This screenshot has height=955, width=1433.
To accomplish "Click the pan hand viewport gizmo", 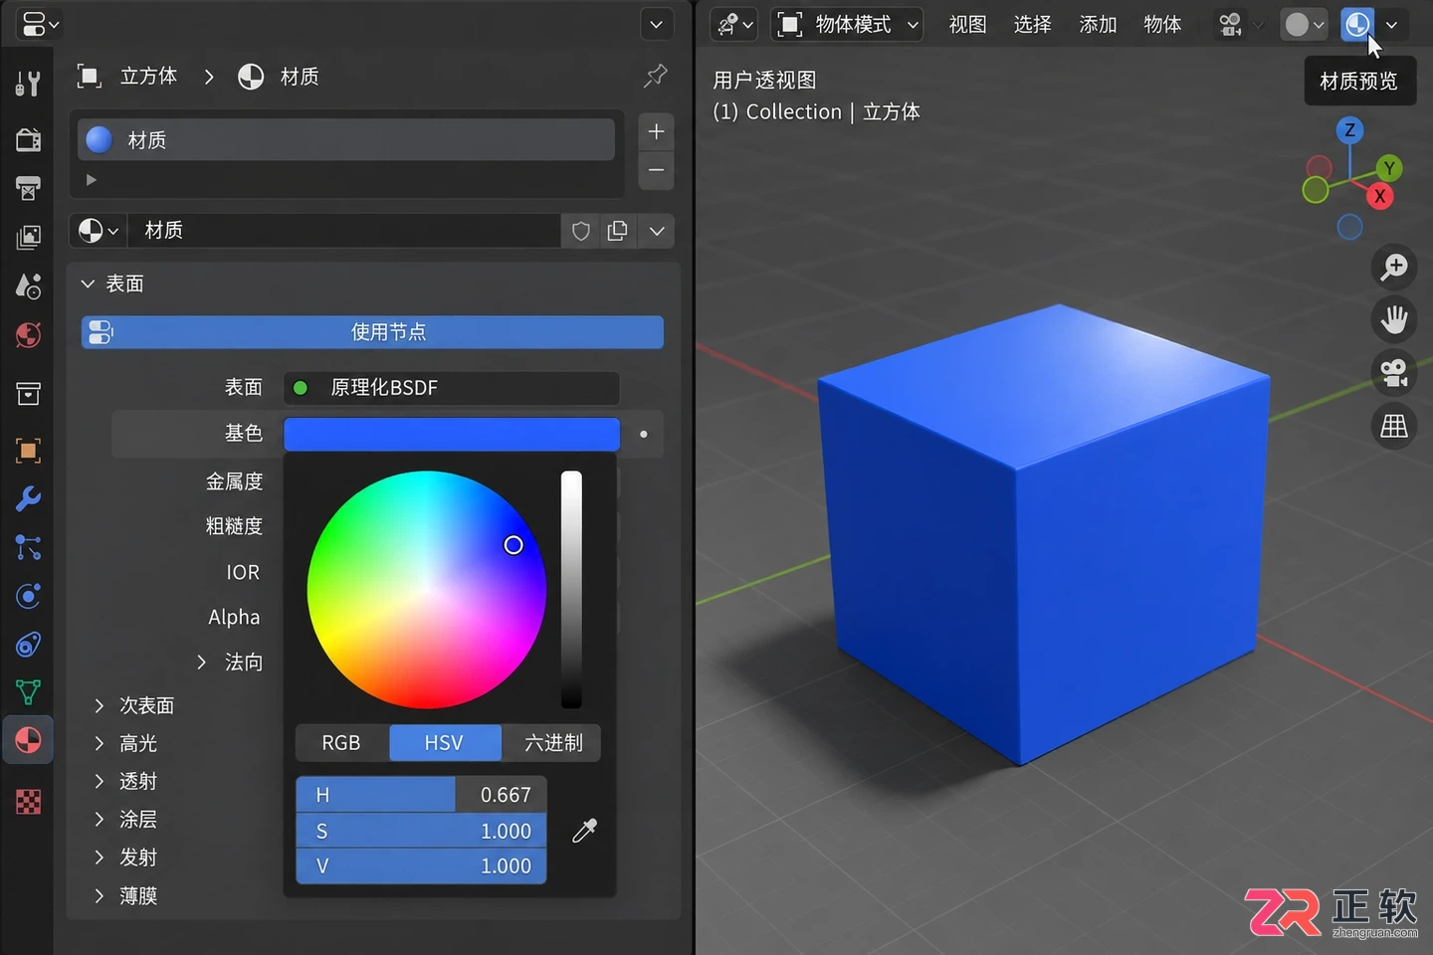I will [1394, 319].
